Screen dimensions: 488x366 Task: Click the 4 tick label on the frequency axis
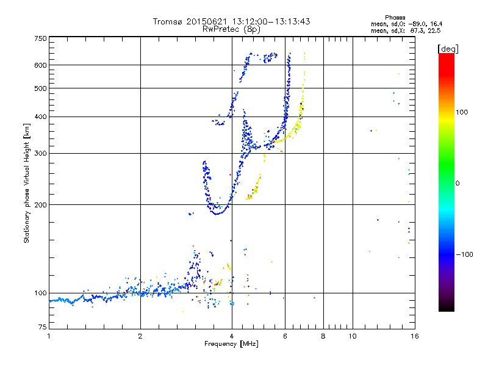pos(232,337)
